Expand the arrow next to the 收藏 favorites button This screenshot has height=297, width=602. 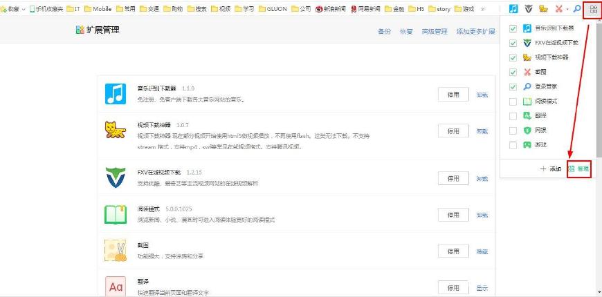24,9
